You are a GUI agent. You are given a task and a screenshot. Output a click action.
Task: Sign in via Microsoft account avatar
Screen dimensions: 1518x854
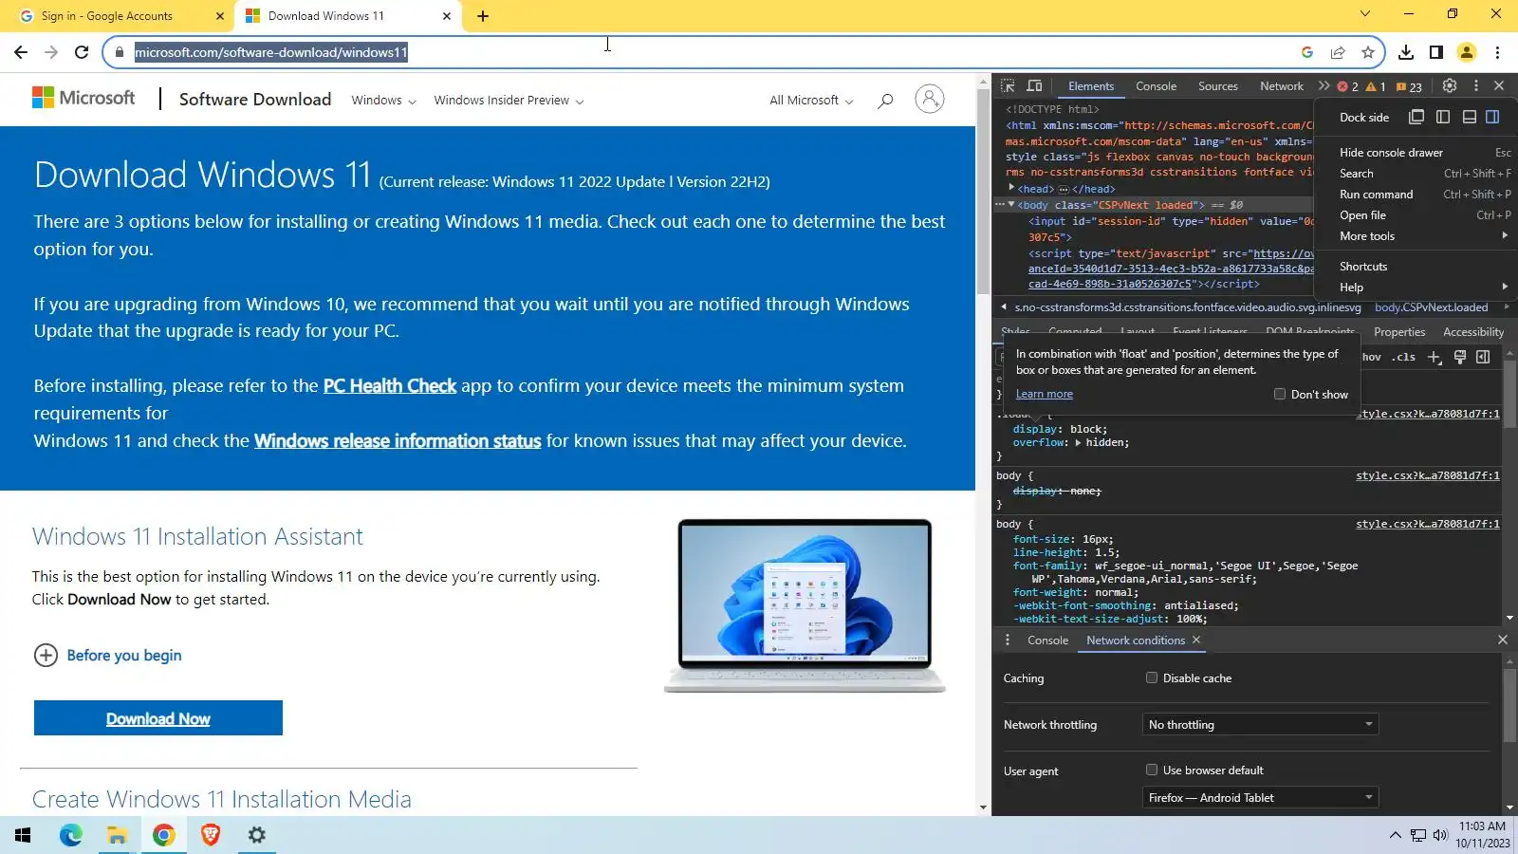[x=930, y=99]
